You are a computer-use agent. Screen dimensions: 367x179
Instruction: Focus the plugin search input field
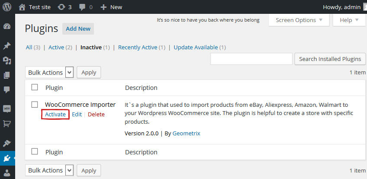click(x=251, y=59)
